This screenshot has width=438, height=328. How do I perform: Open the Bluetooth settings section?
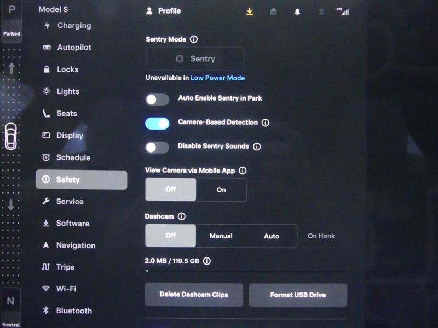(74, 311)
